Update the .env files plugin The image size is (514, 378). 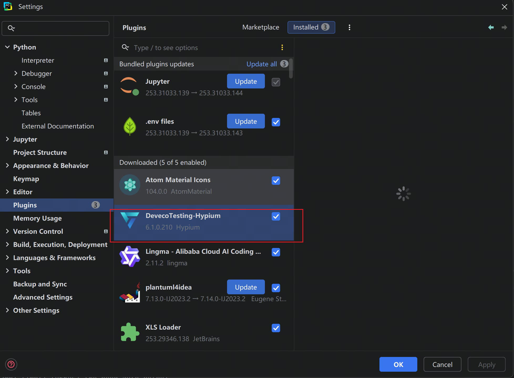pos(246,121)
